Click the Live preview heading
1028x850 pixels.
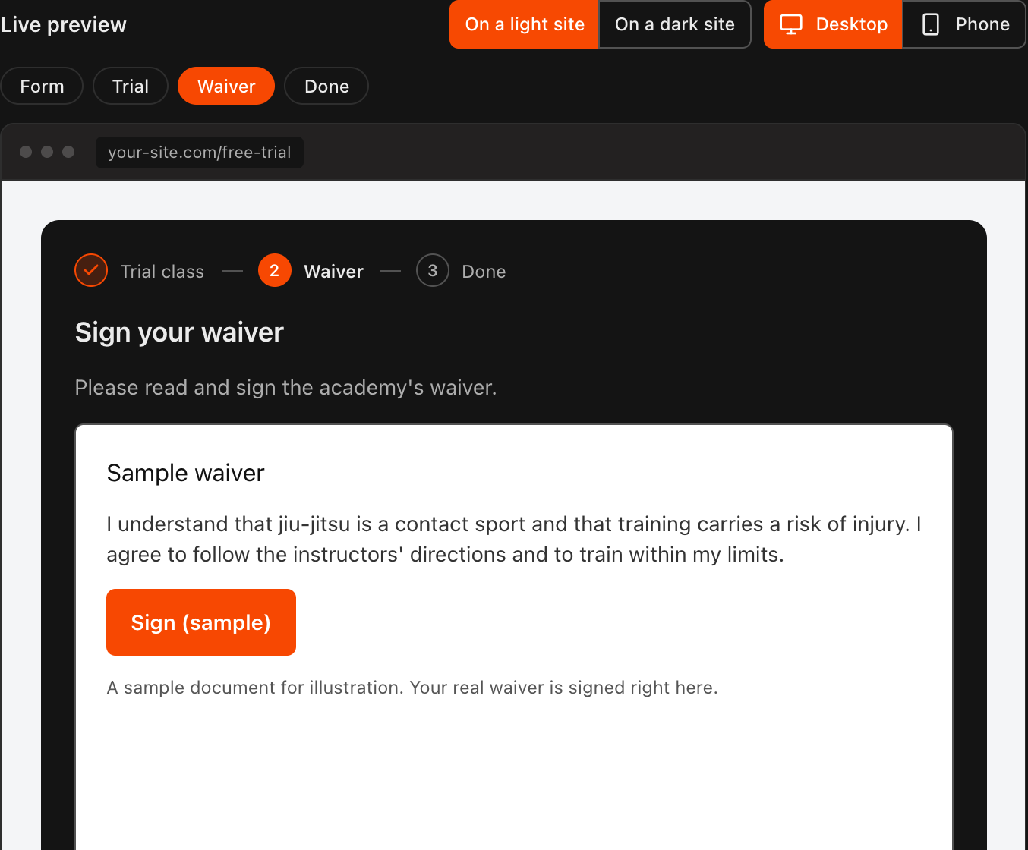(x=63, y=24)
